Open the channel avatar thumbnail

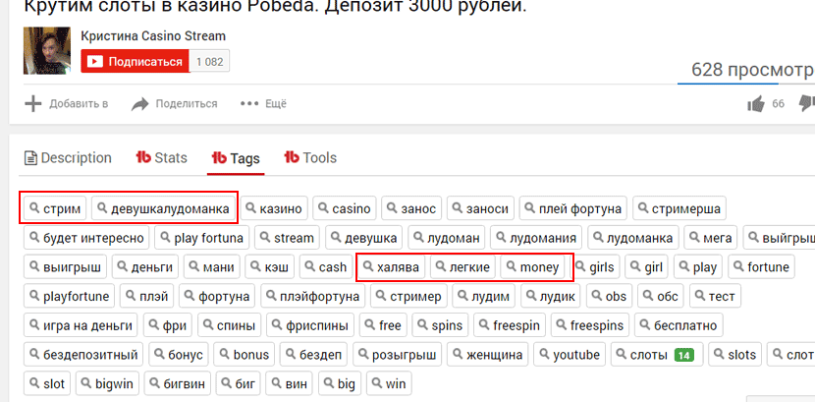click(x=47, y=50)
